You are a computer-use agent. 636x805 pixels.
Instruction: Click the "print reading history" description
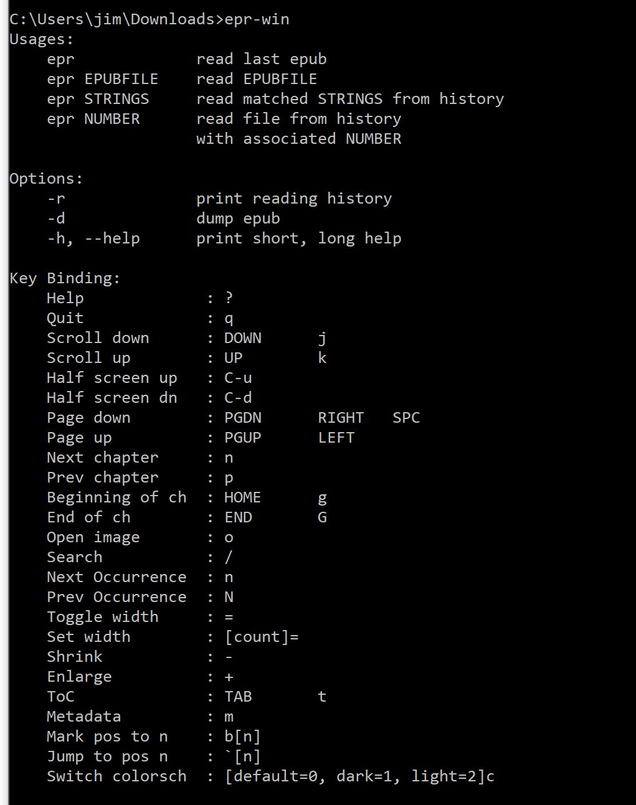tap(293, 199)
